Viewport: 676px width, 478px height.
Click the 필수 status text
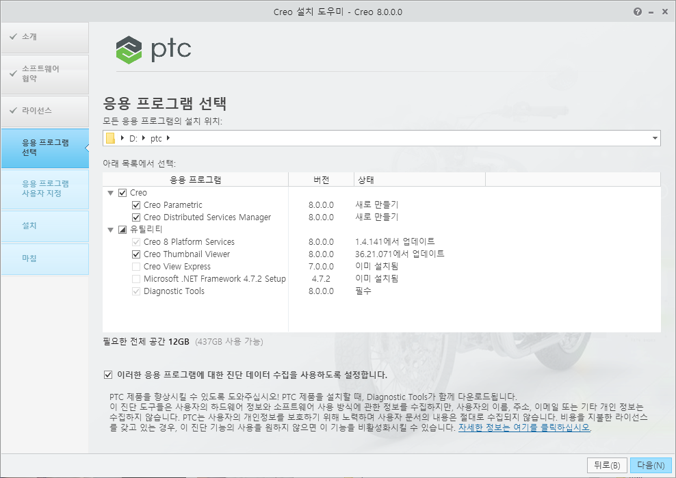click(x=363, y=291)
